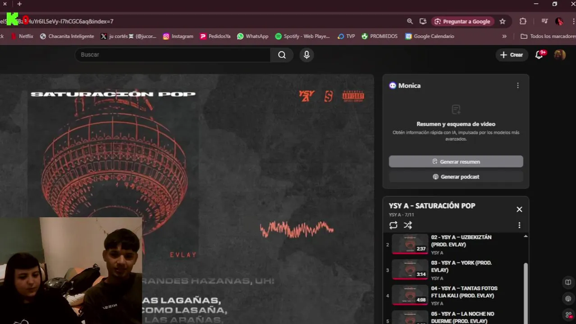Click Generar resumen button
Image resolution: width=576 pixels, height=324 pixels.
pos(456,162)
